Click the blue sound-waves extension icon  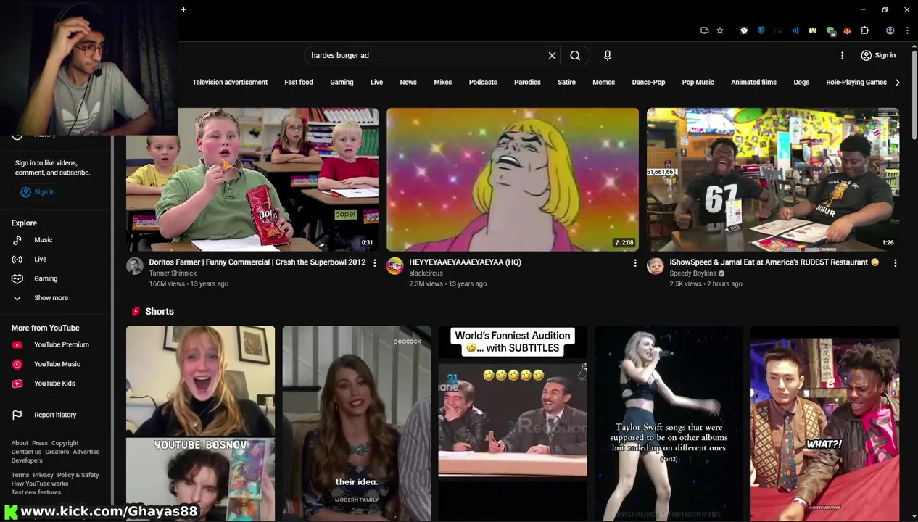click(795, 30)
